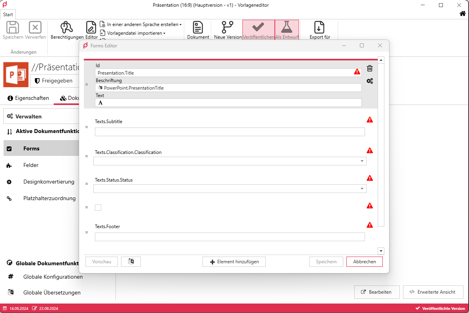Toggle the Forms checkbox in sidebar
The width and height of the screenshot is (469, 313).
(x=9, y=149)
